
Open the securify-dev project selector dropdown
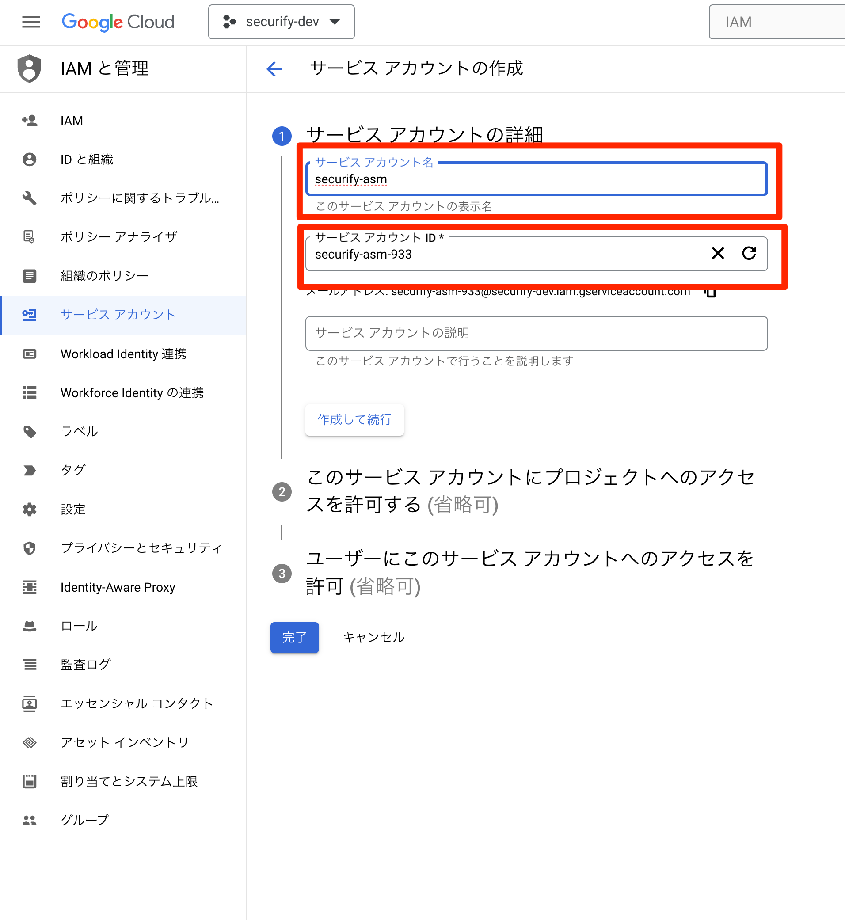pyautogui.click(x=281, y=22)
